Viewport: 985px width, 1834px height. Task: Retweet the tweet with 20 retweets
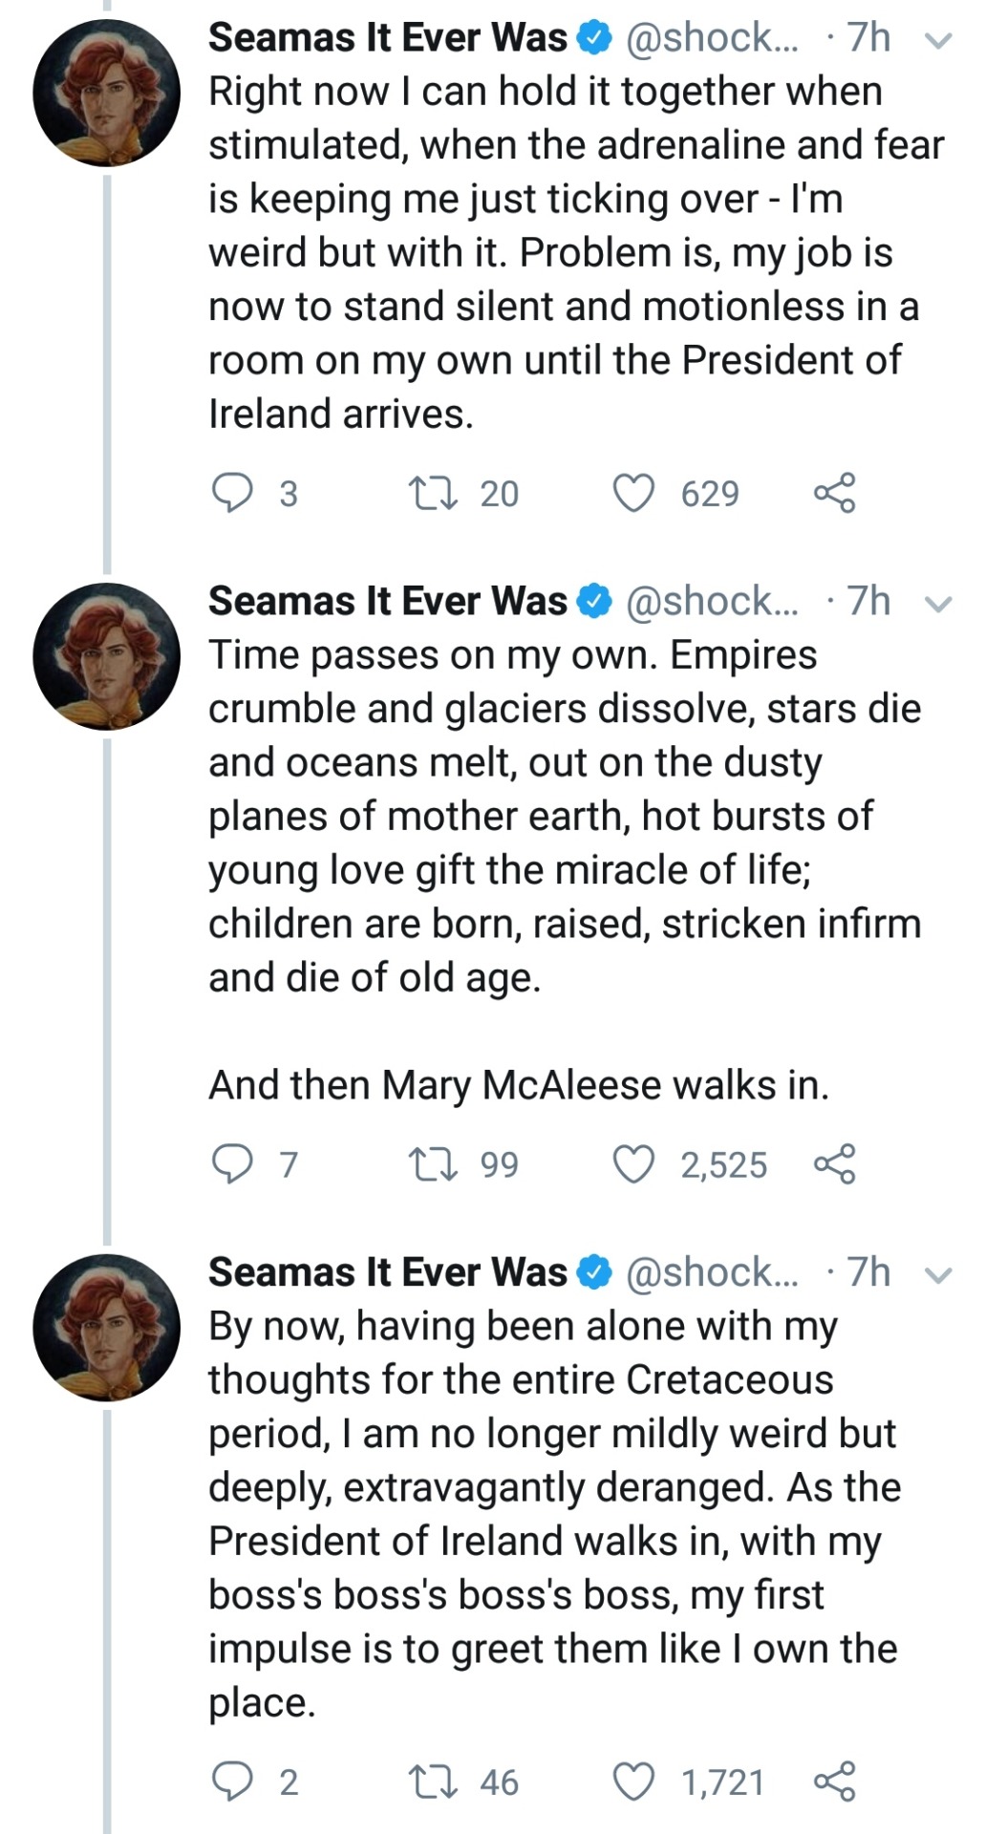pyautogui.click(x=433, y=493)
